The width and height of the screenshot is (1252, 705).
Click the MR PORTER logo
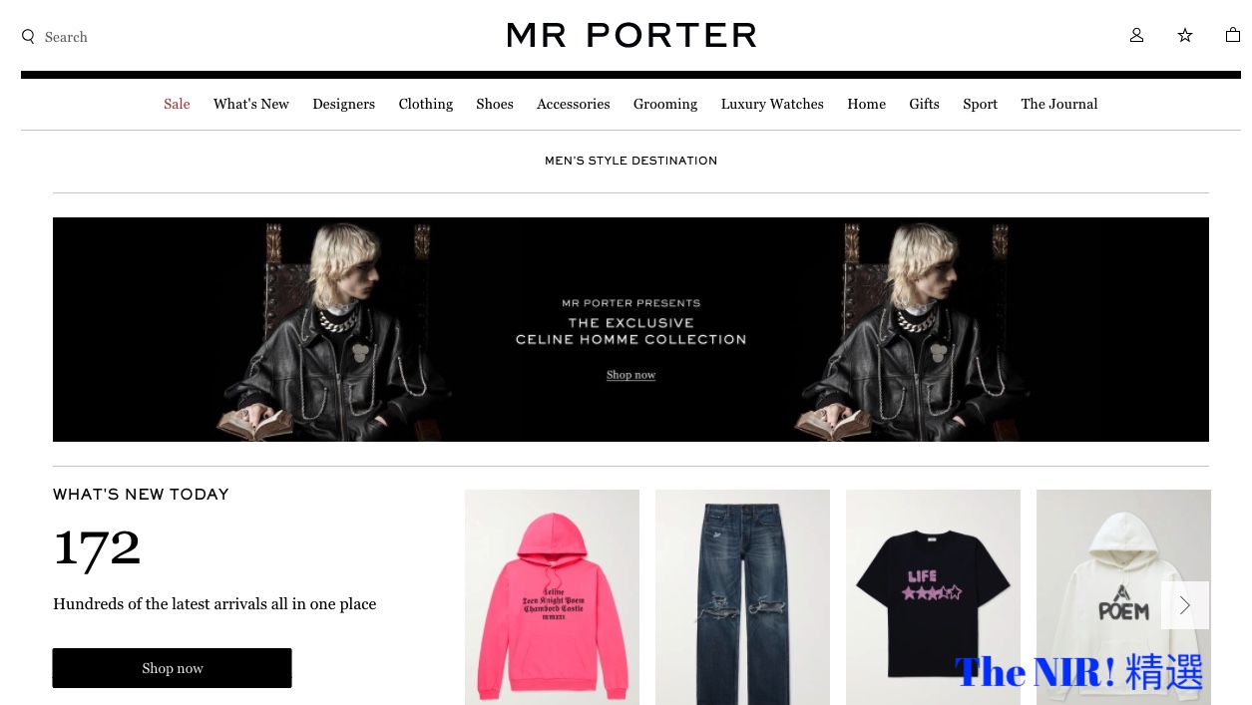[x=631, y=36]
